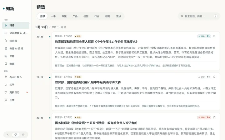Click the list icon beside 全部教育 AI 动态
The image size is (225, 140).
(6, 33)
